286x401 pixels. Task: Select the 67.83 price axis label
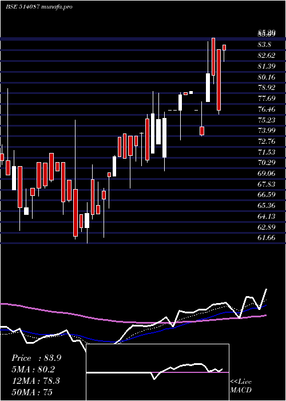point(267,184)
